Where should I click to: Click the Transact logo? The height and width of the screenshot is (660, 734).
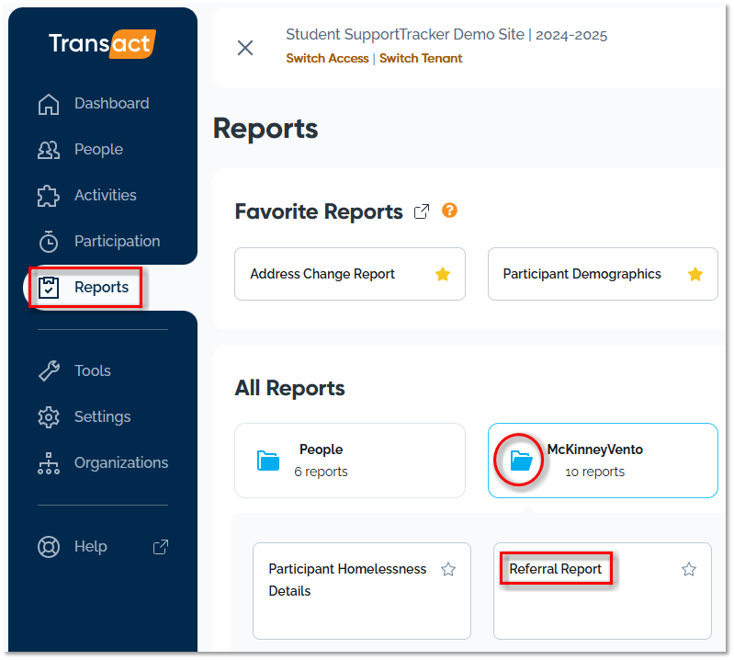(x=102, y=44)
